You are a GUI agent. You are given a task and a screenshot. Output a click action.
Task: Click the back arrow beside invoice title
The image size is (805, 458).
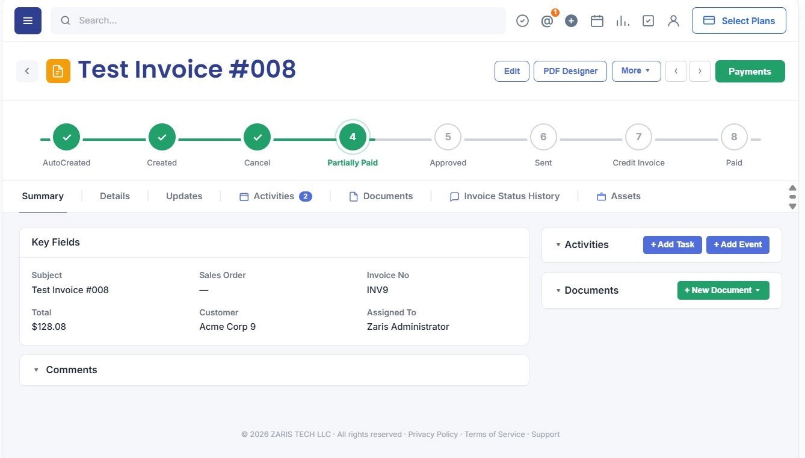[x=27, y=71]
